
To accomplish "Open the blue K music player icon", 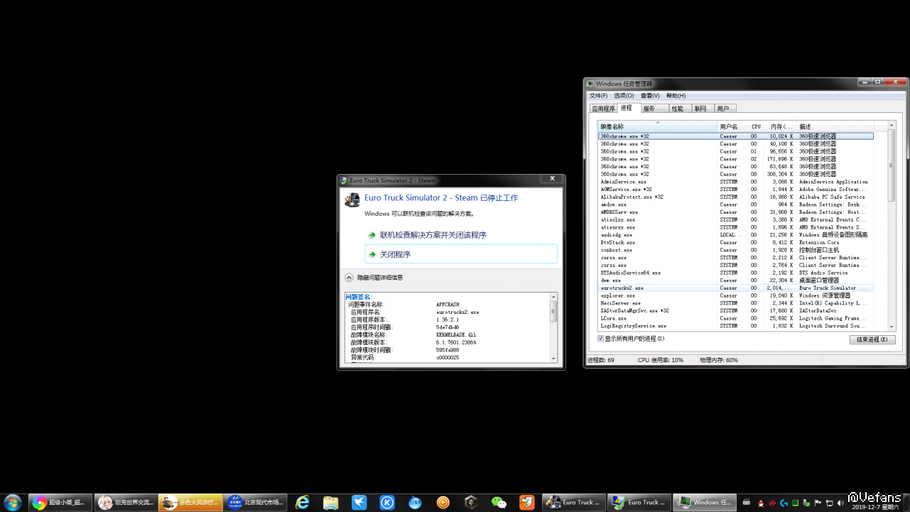I will (387, 503).
